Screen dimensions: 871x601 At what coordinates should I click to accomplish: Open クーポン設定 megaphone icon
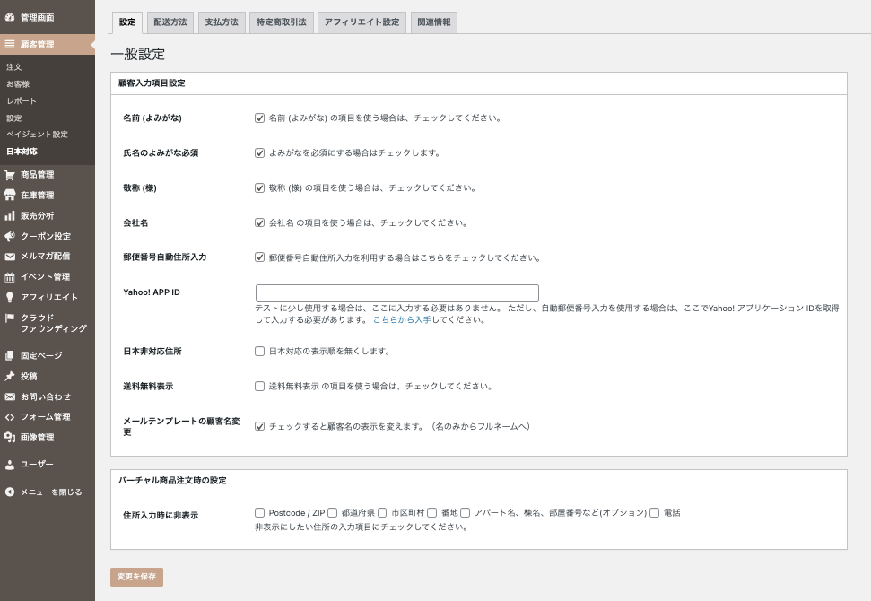click(10, 237)
